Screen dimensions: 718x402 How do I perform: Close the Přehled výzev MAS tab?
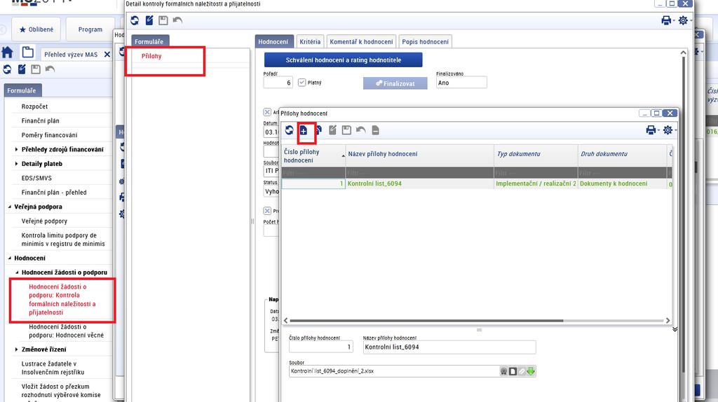click(x=107, y=55)
